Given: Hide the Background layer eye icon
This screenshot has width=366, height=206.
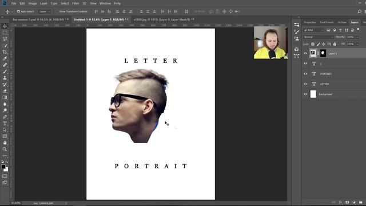Looking at the screenshot, I should click(305, 94).
